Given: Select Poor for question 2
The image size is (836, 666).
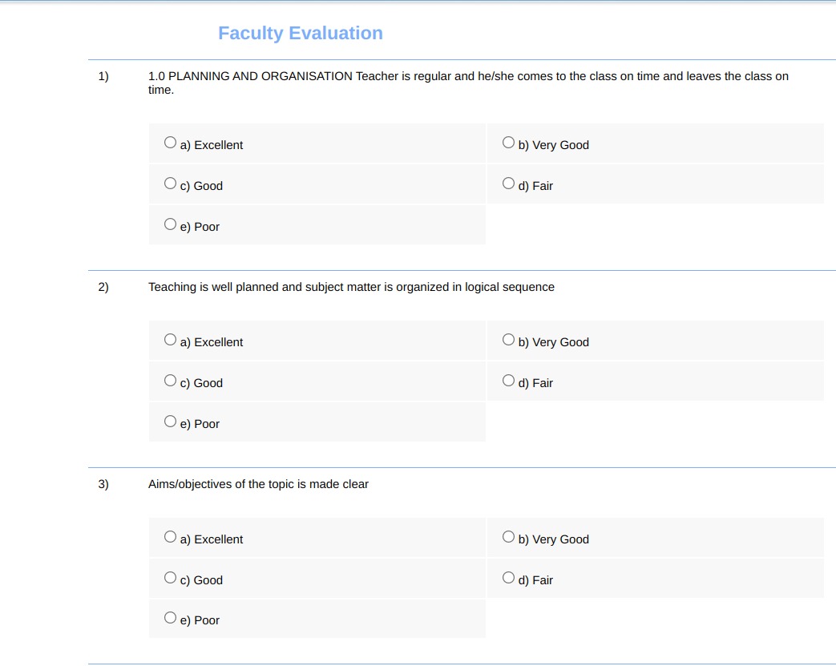Looking at the screenshot, I should point(170,422).
